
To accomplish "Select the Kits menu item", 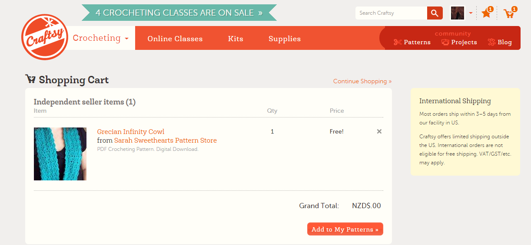I will (236, 39).
